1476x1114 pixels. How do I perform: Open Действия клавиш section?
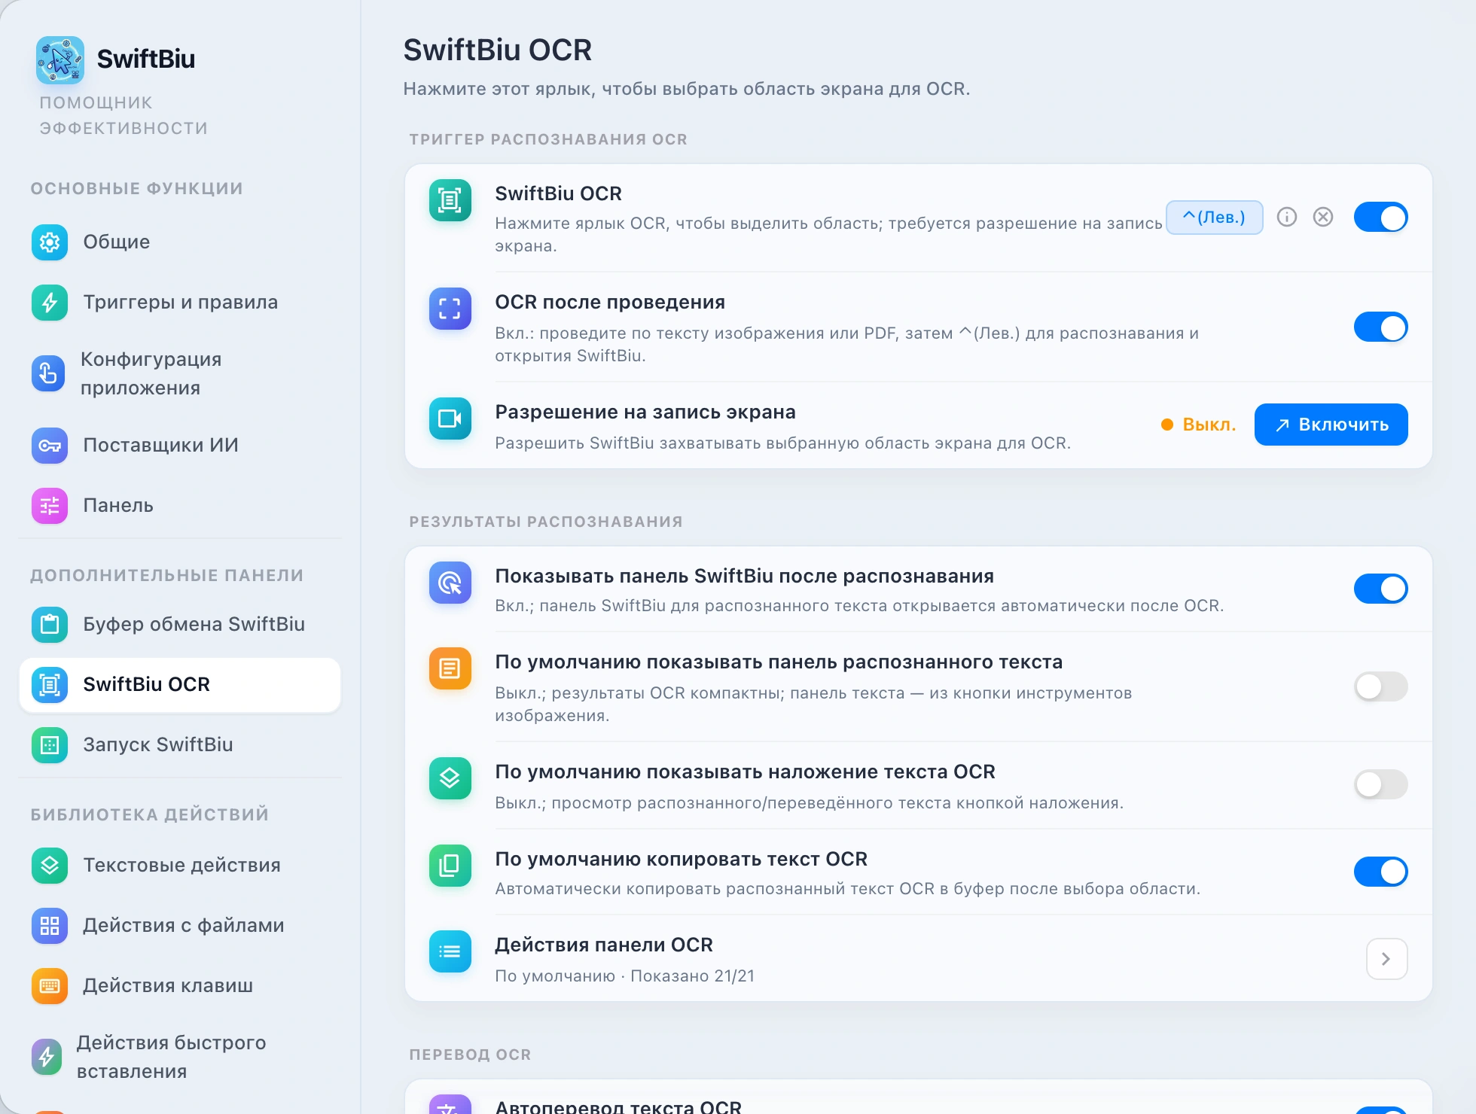point(180,986)
